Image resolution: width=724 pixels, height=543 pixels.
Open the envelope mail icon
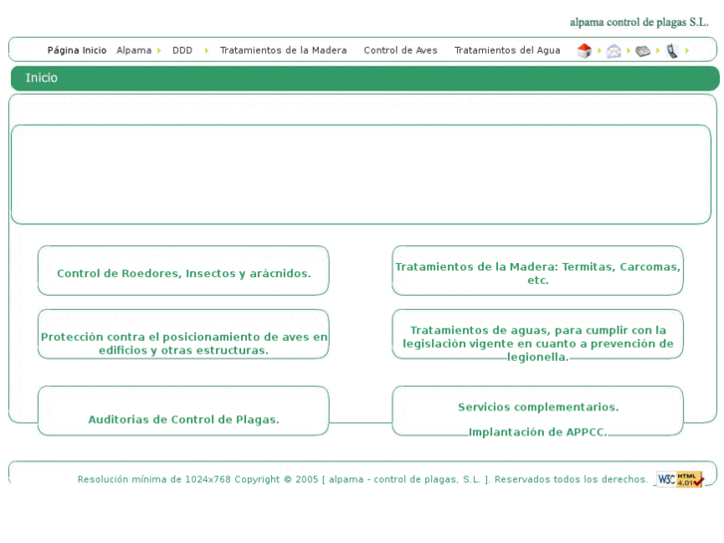[x=613, y=51]
